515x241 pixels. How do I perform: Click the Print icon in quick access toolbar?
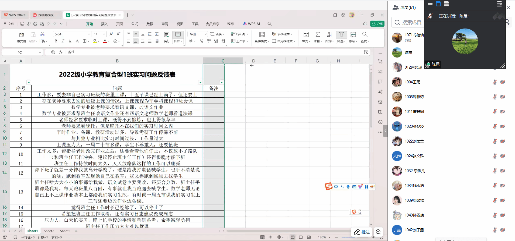(35, 24)
